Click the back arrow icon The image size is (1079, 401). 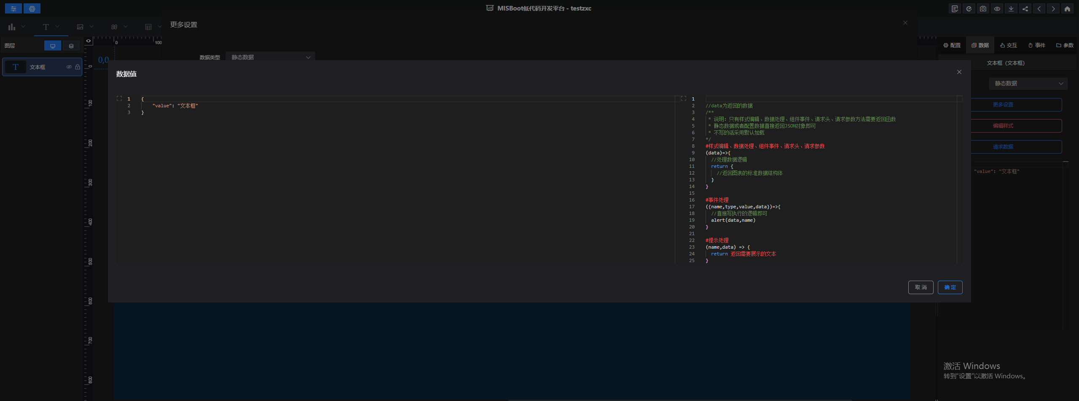(x=1039, y=9)
